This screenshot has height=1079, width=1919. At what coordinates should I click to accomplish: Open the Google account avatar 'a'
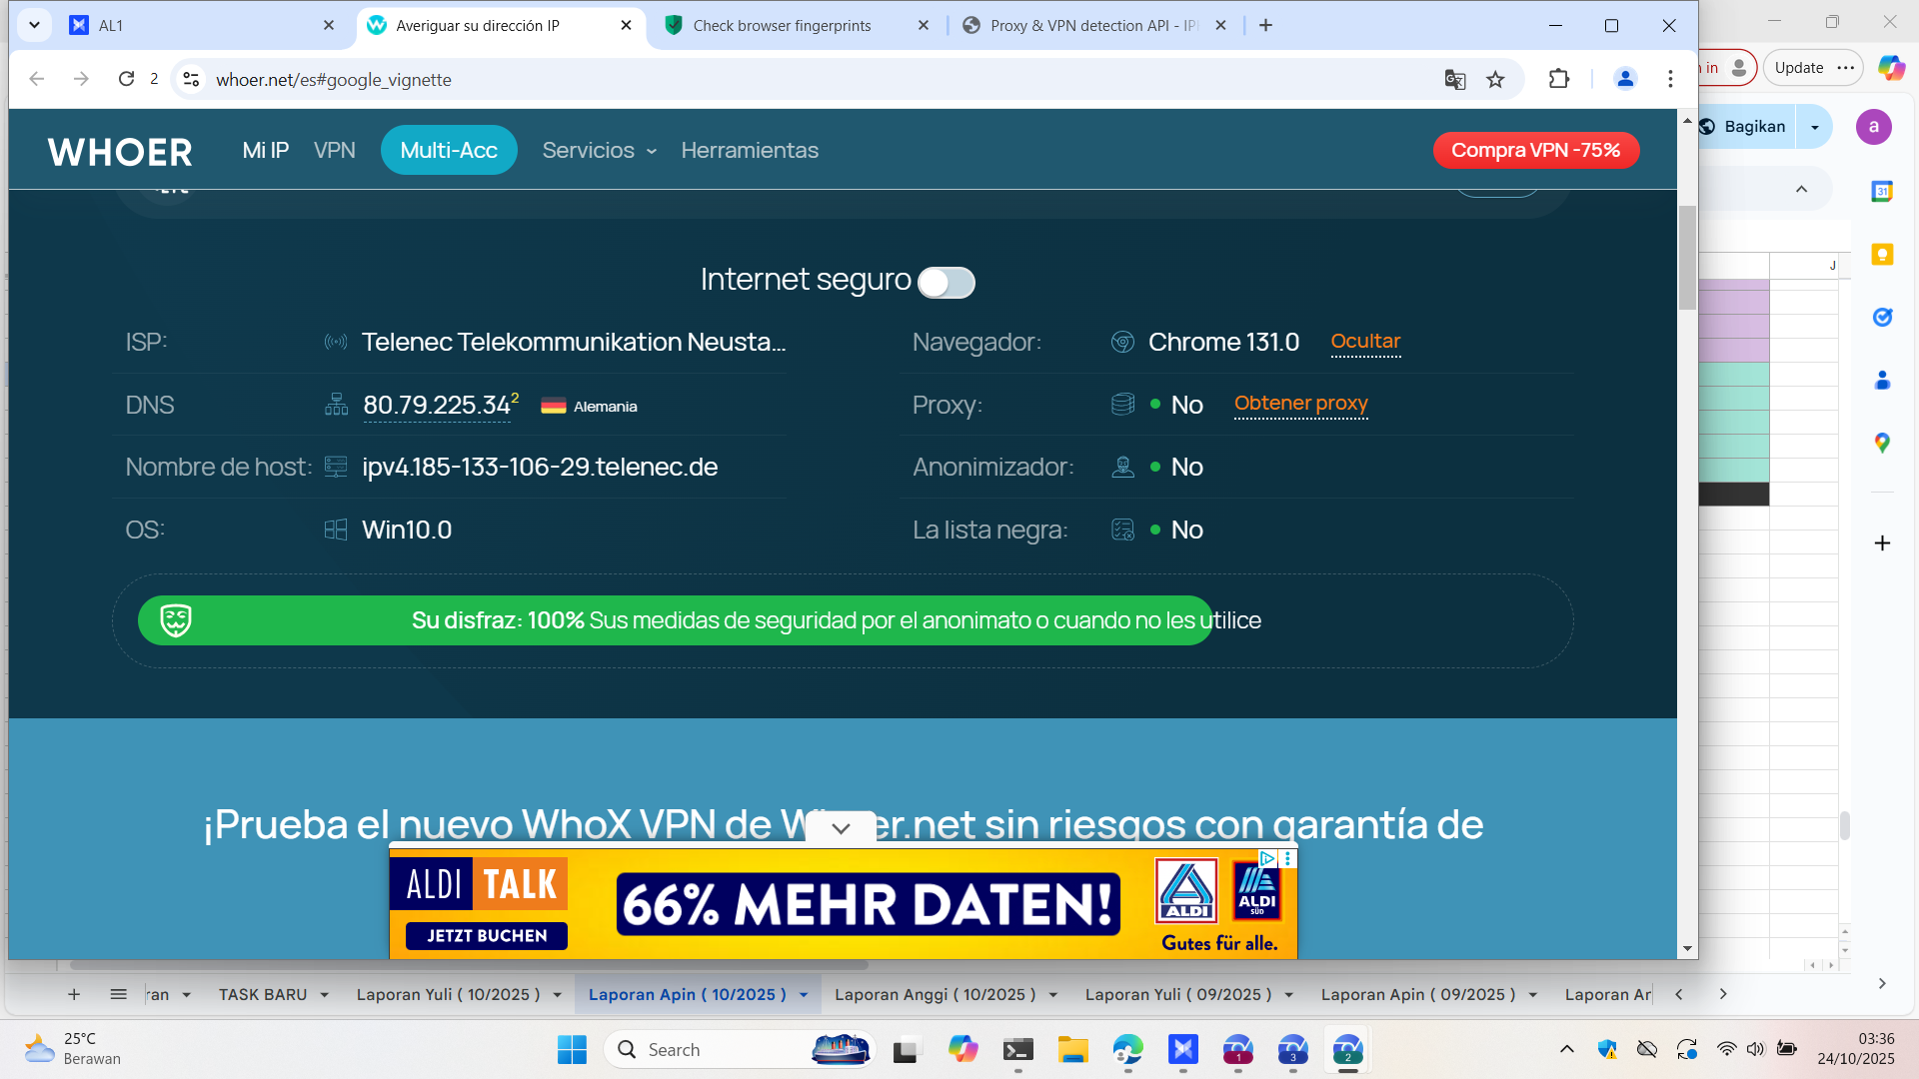tap(1874, 127)
